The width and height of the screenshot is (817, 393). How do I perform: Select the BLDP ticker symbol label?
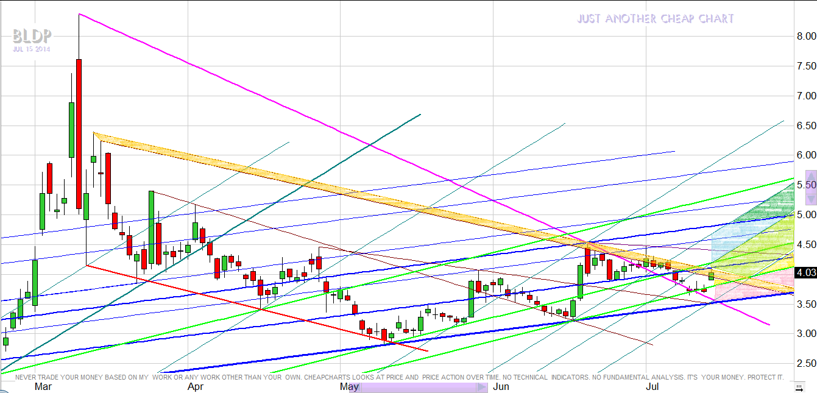[30, 37]
